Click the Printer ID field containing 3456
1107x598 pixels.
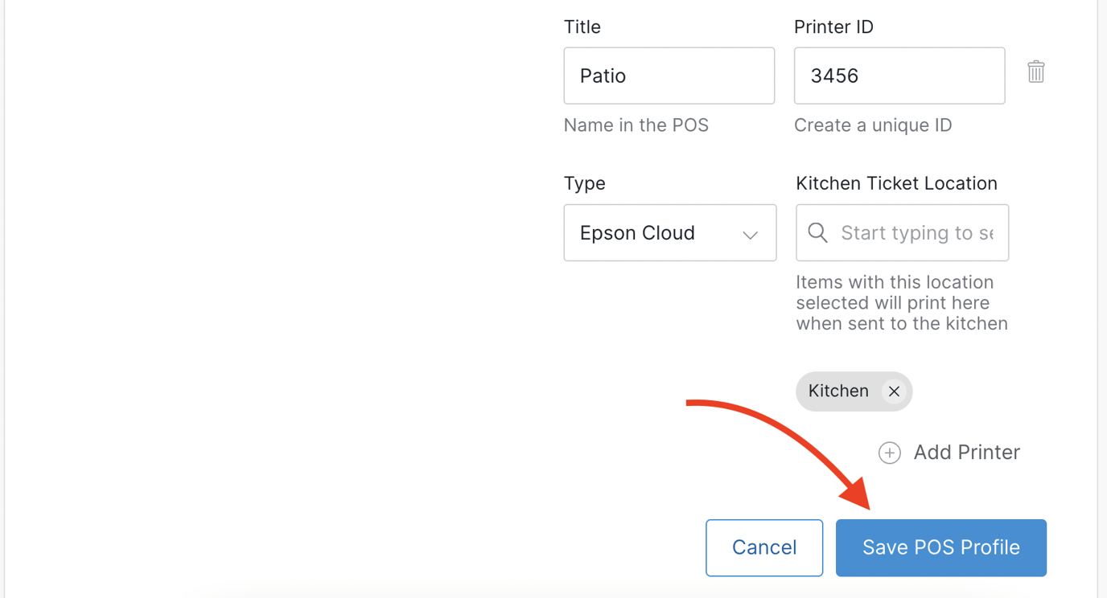899,76
